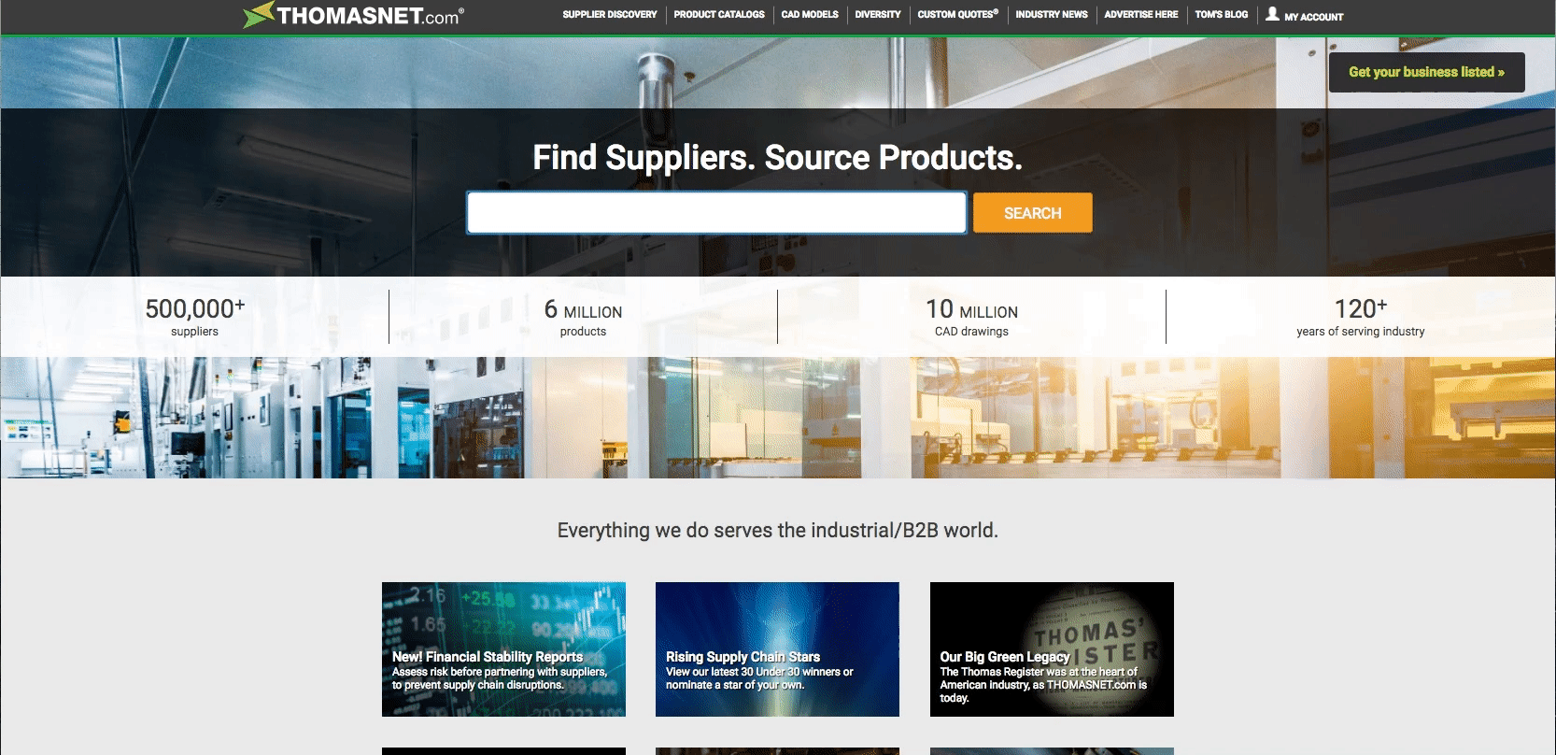The image size is (1556, 755).
Task: Click the 500,000+ suppliers statistic
Action: click(x=195, y=317)
